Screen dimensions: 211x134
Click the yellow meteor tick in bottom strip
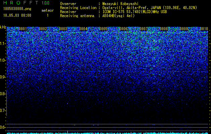pyautogui.click(x=67, y=132)
